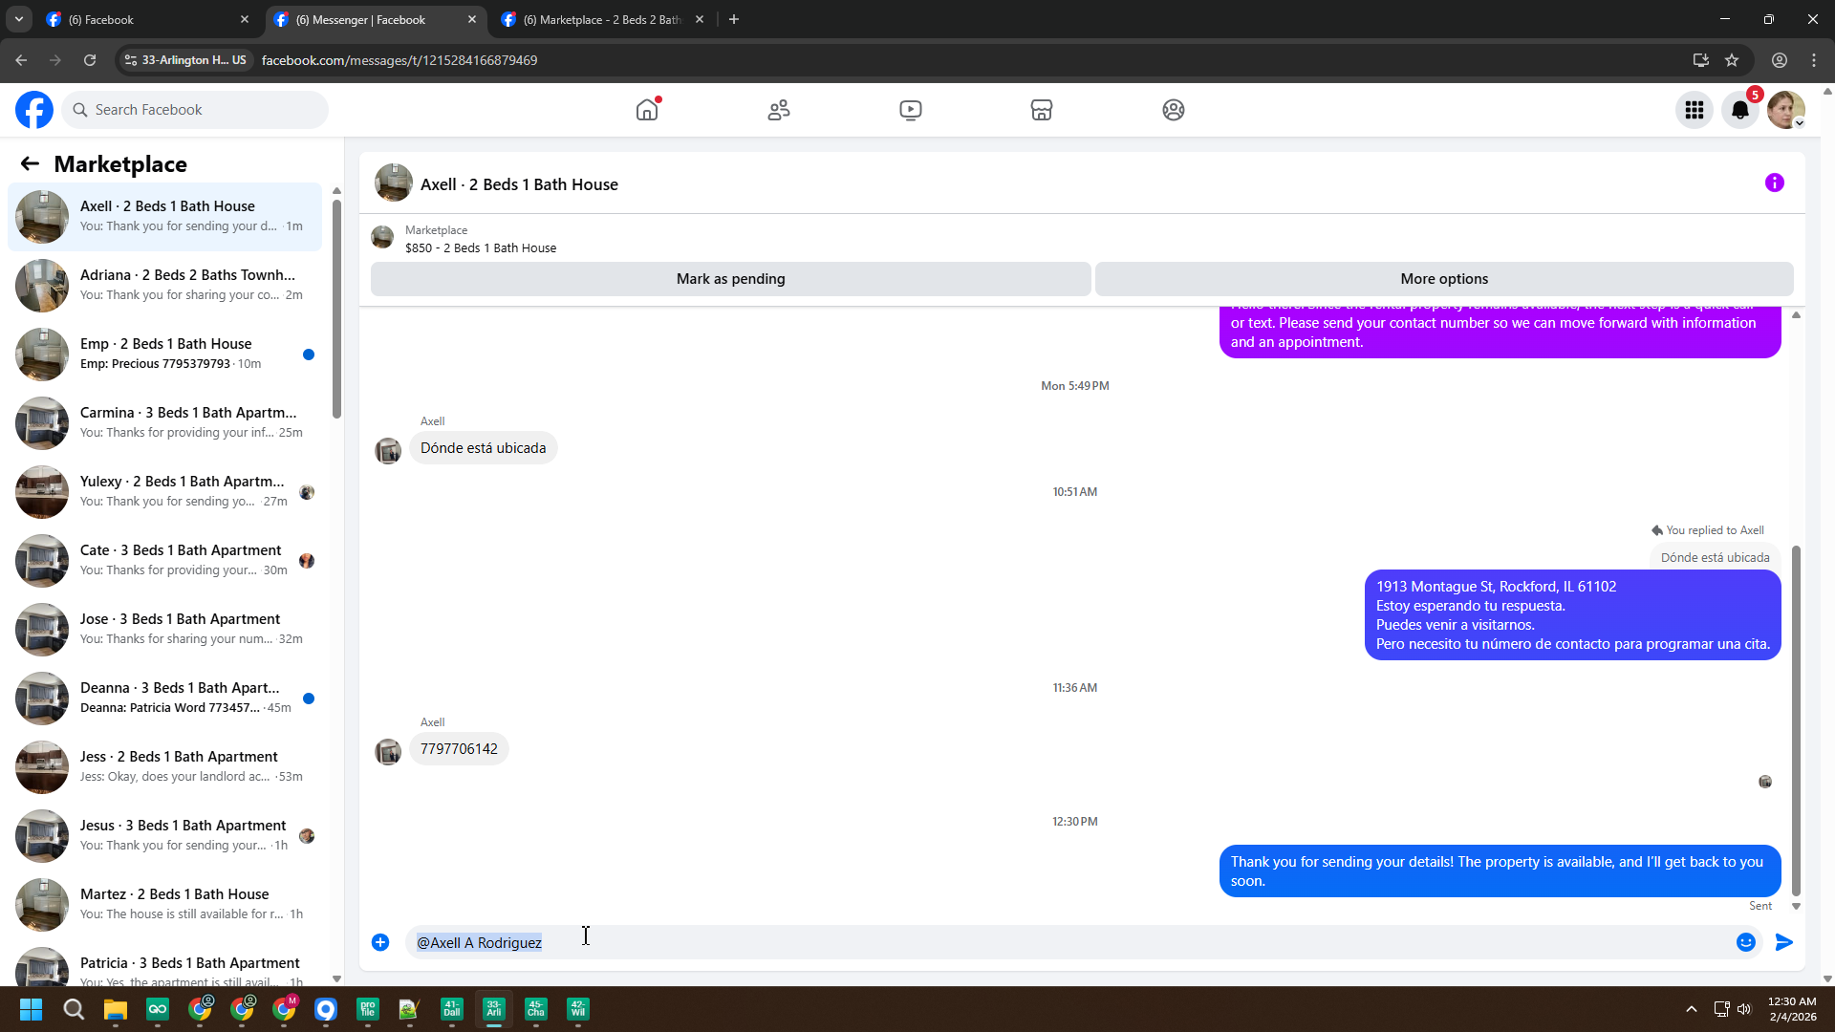Viewport: 1835px width, 1032px height.
Task: Click the plus icon to add attachments
Action: coord(380,942)
